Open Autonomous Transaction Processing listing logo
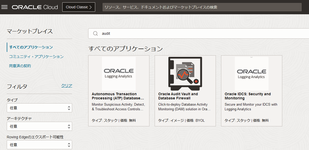The image size is (309, 150). (119, 73)
